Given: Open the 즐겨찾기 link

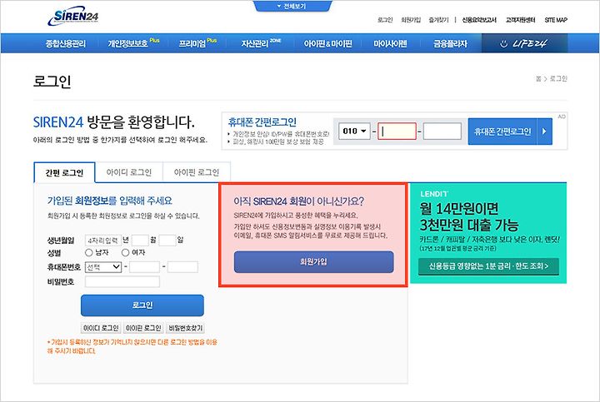Looking at the screenshot, I should [438, 20].
